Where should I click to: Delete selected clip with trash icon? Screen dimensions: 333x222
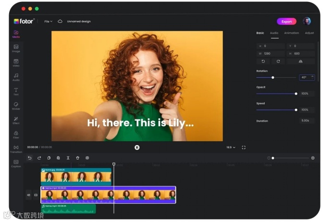(77, 158)
